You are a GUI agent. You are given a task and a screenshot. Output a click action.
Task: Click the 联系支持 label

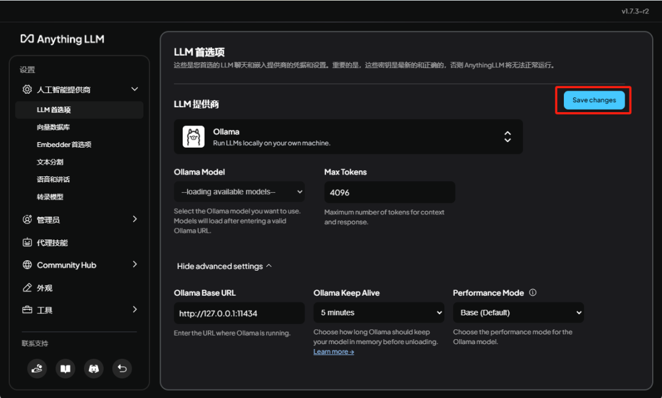(34, 343)
